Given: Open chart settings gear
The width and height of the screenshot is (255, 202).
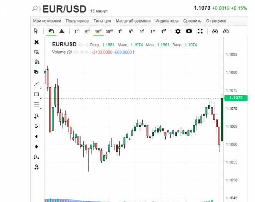Looking at the screenshot, I should (x=178, y=31).
